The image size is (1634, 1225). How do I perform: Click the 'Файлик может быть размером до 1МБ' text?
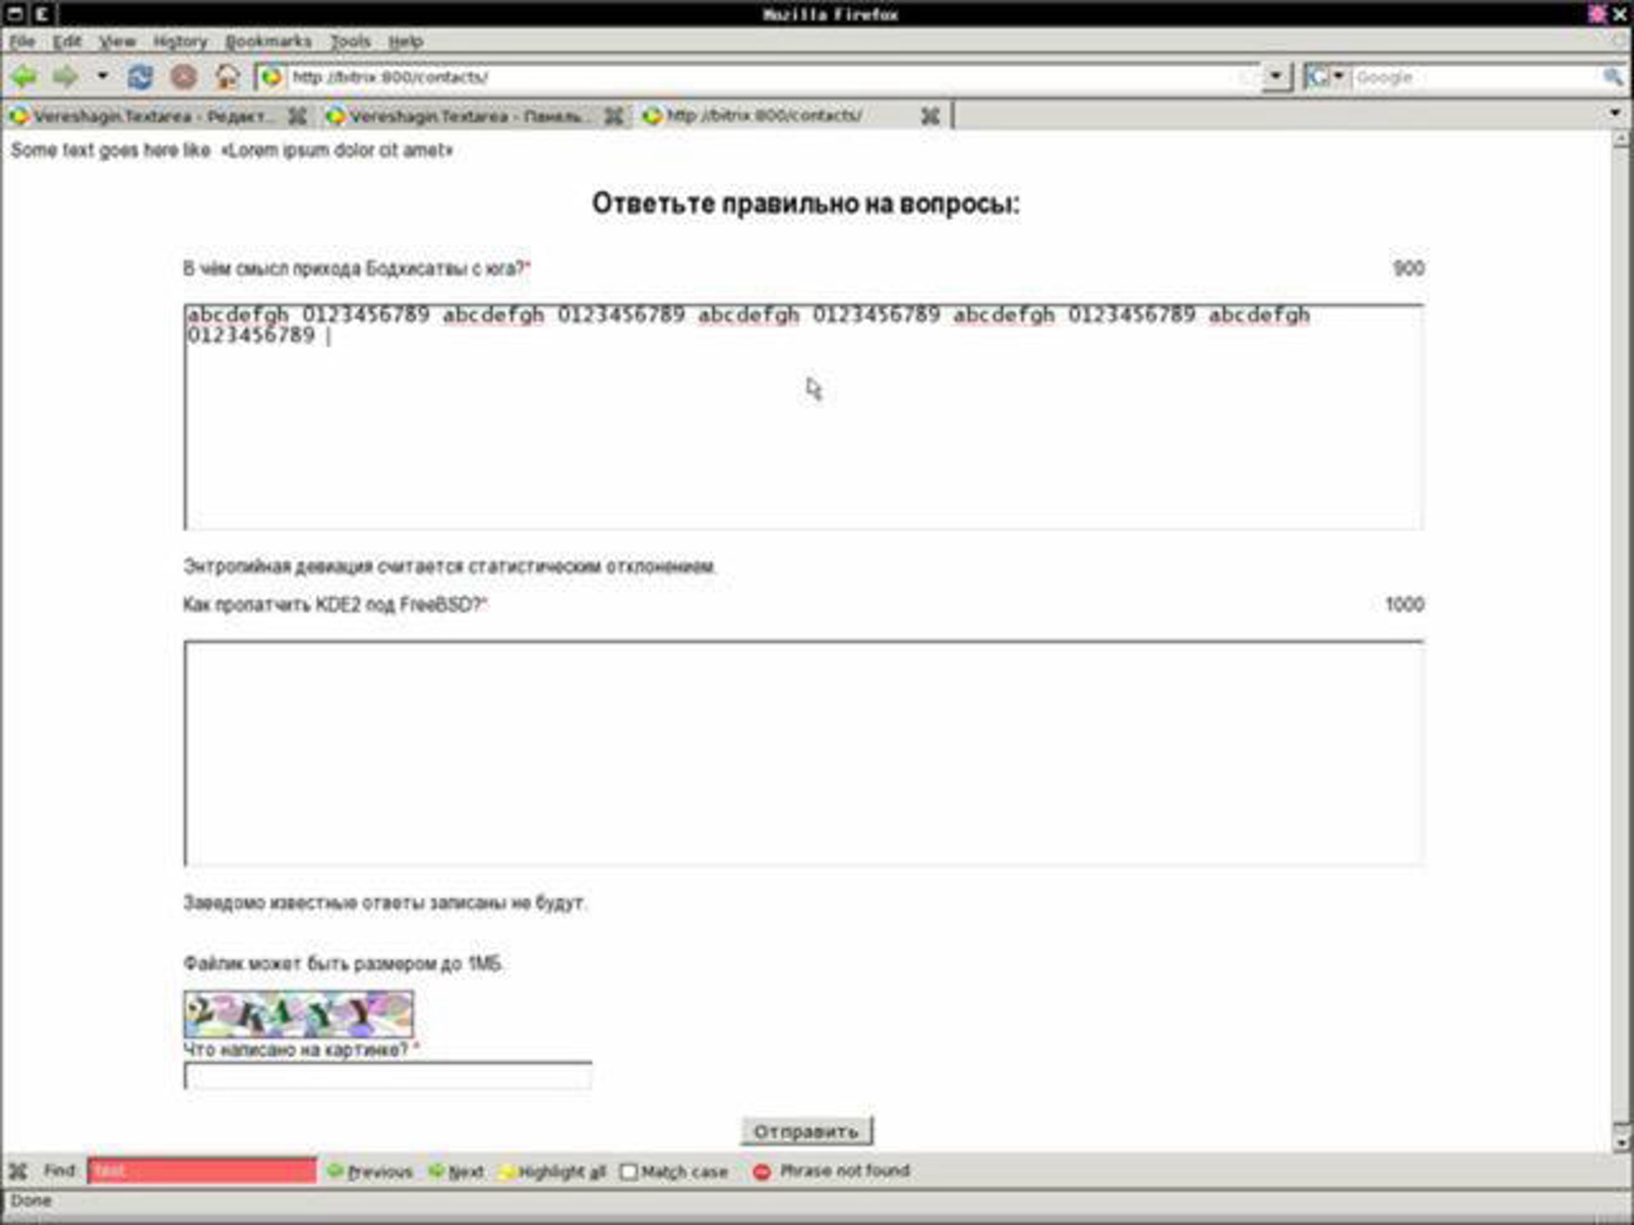344,964
